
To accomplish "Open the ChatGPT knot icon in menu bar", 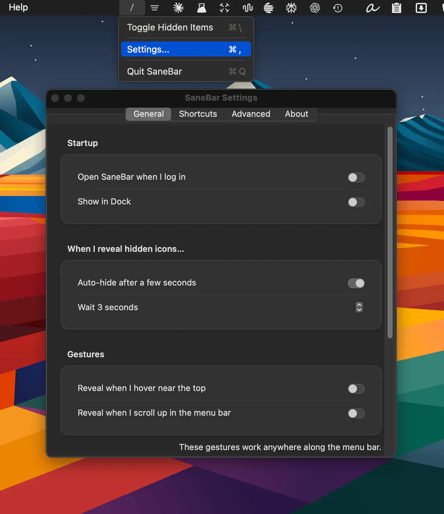I will pyautogui.click(x=315, y=8).
